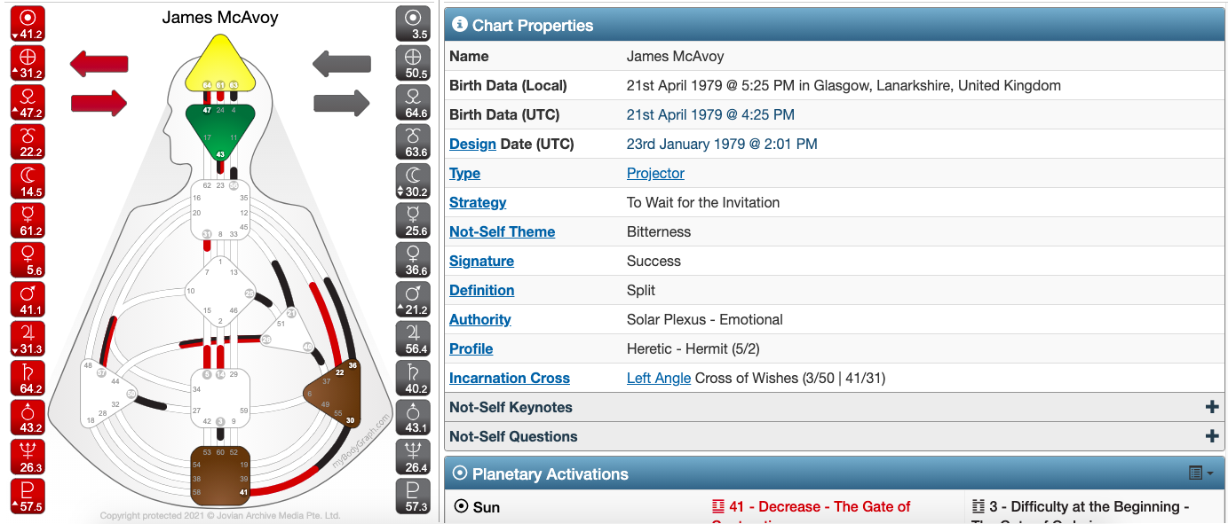The width and height of the screenshot is (1228, 524).
Task: Select the gray North Node 64.6 tile
Action: point(412,102)
